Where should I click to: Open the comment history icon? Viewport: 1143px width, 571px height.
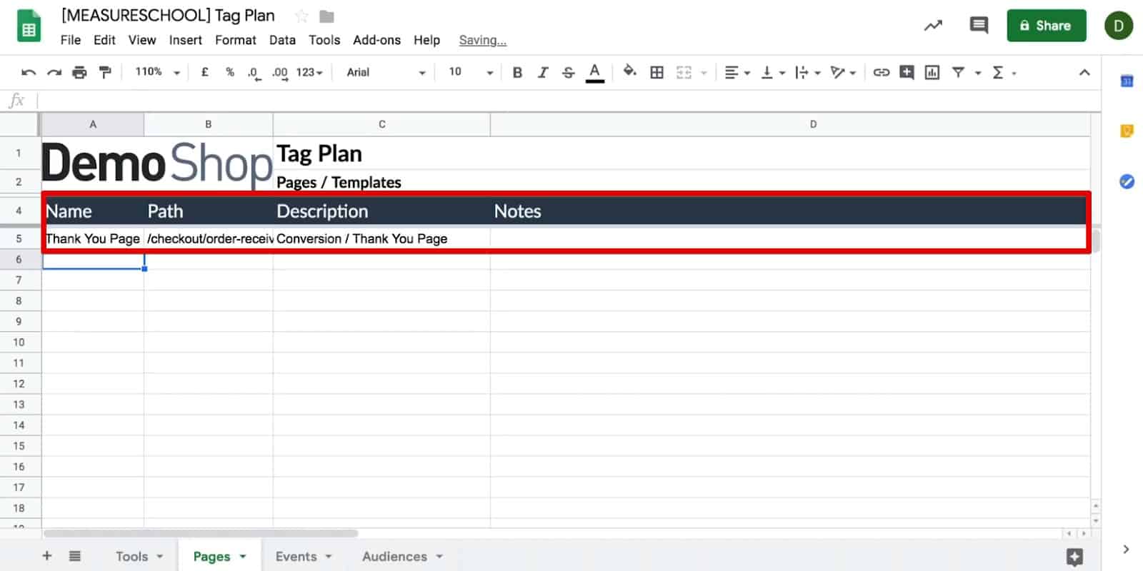point(978,26)
